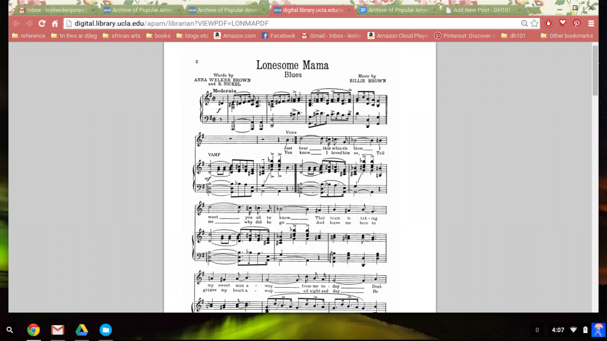
Task: Reload the sheet music page
Action: tap(40, 24)
